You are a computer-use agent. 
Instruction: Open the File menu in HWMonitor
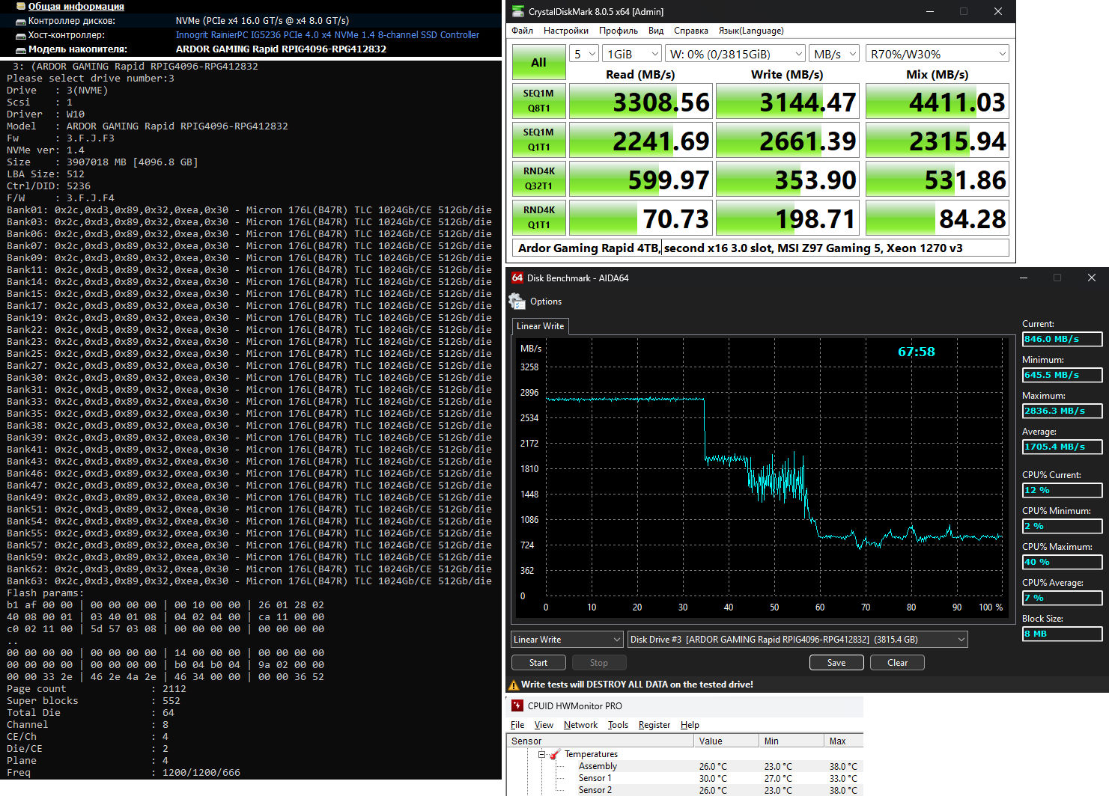[x=517, y=725]
